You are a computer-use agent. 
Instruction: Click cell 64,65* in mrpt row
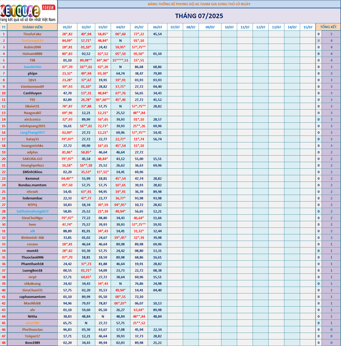point(86,277)
